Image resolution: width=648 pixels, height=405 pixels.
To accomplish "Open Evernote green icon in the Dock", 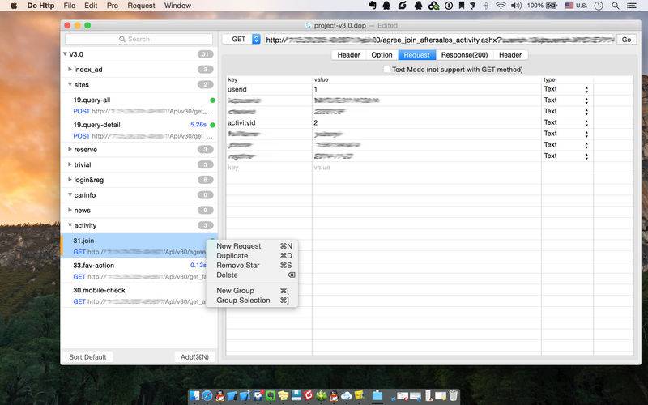I will (271, 395).
